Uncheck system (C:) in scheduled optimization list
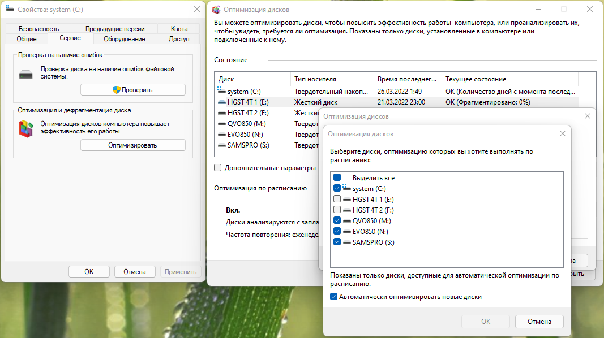 tap(337, 188)
